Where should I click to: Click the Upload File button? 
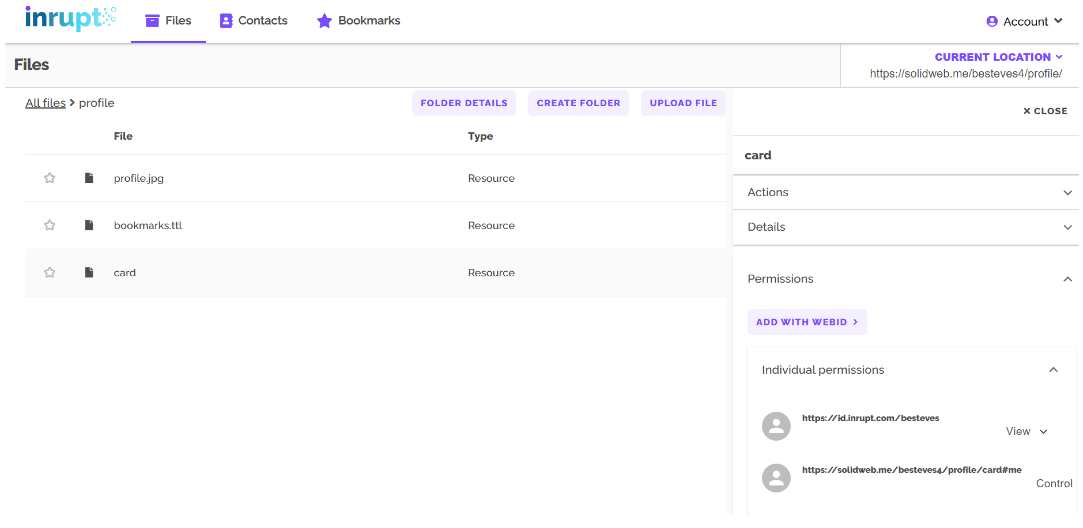click(x=683, y=103)
